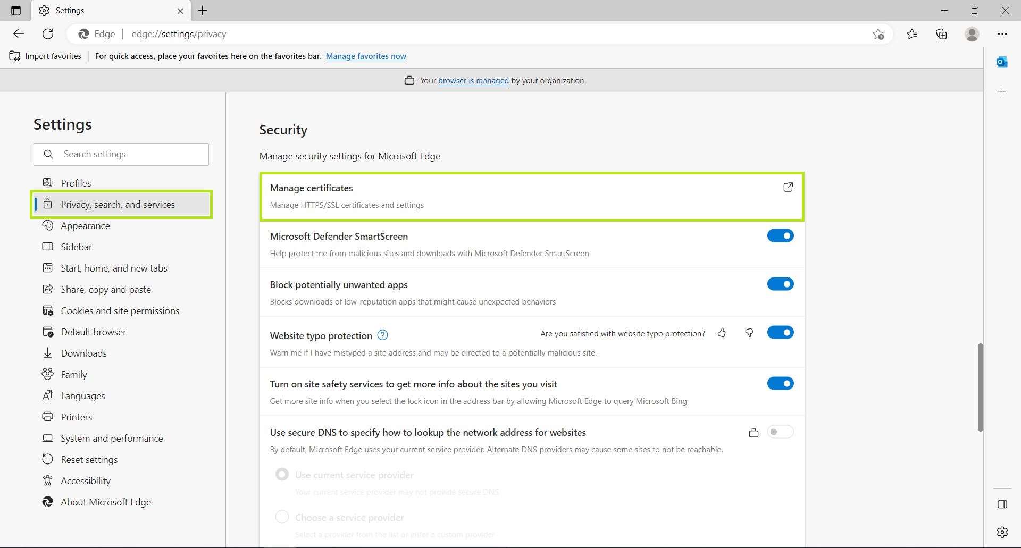This screenshot has width=1021, height=548.
Task: Open Cookies and site permissions
Action: (x=121, y=310)
